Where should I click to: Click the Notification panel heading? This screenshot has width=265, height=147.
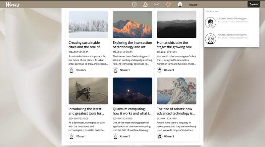pos(212,11)
